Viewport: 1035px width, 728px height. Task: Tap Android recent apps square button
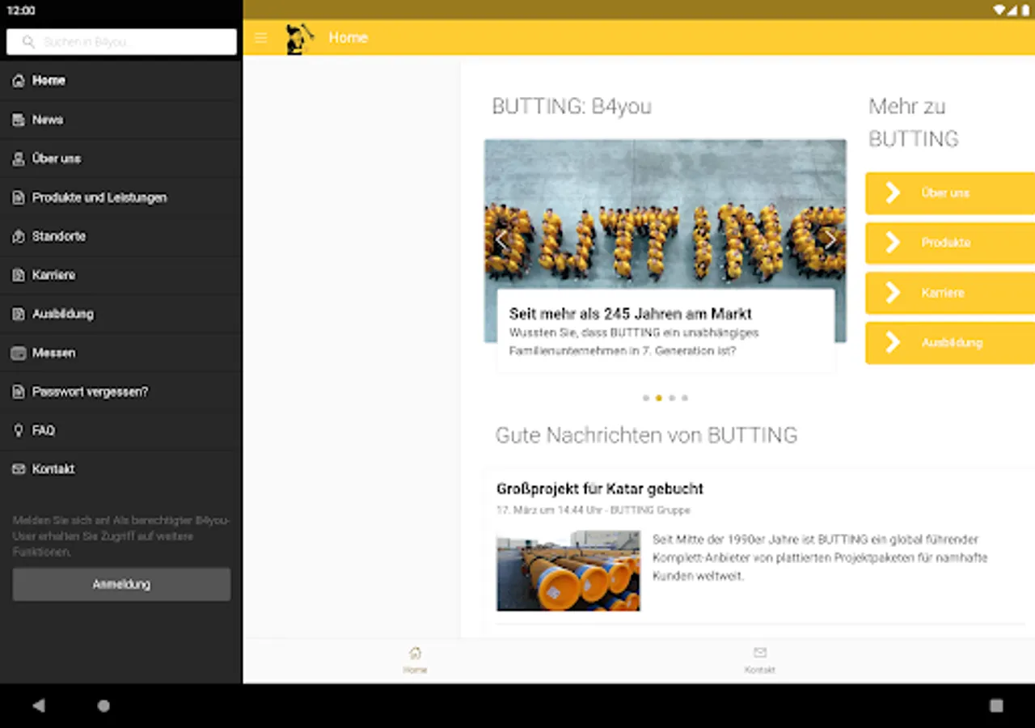click(996, 705)
